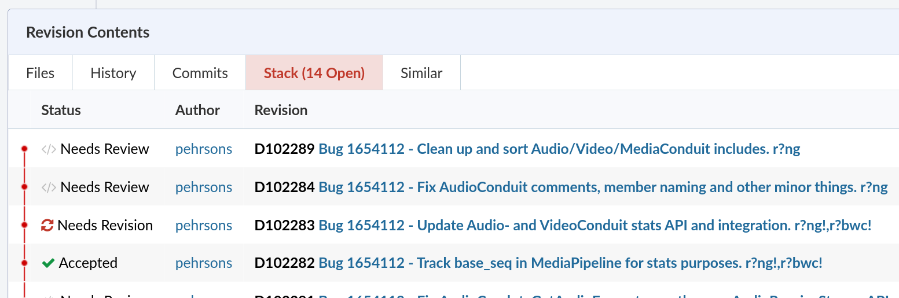Switch to the Files tab

(x=41, y=73)
